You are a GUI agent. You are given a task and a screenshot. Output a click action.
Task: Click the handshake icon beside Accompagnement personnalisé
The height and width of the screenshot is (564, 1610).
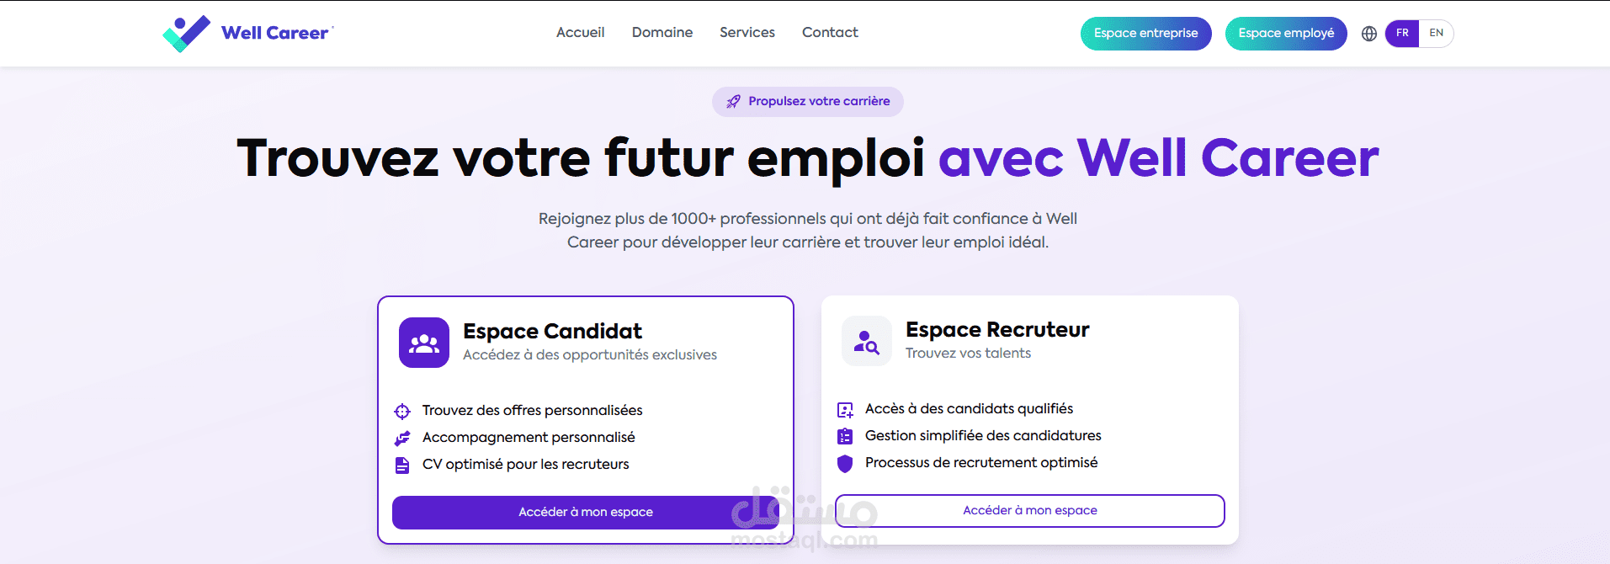tap(402, 439)
